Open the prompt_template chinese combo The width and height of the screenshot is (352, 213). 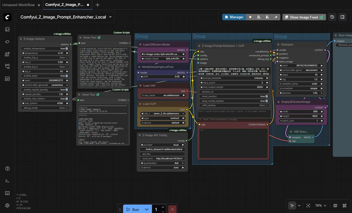pos(234,78)
